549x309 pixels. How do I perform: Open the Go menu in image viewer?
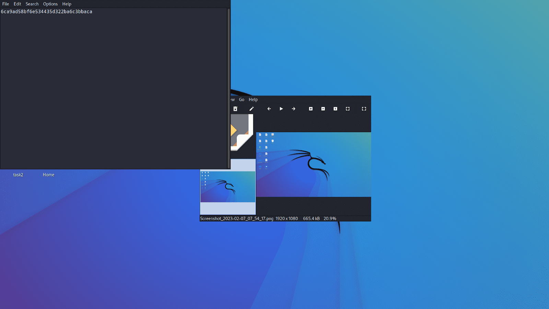point(242,100)
